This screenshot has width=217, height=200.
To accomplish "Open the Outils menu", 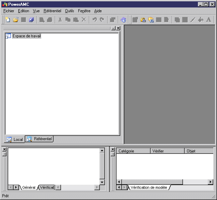I will 69,11.
